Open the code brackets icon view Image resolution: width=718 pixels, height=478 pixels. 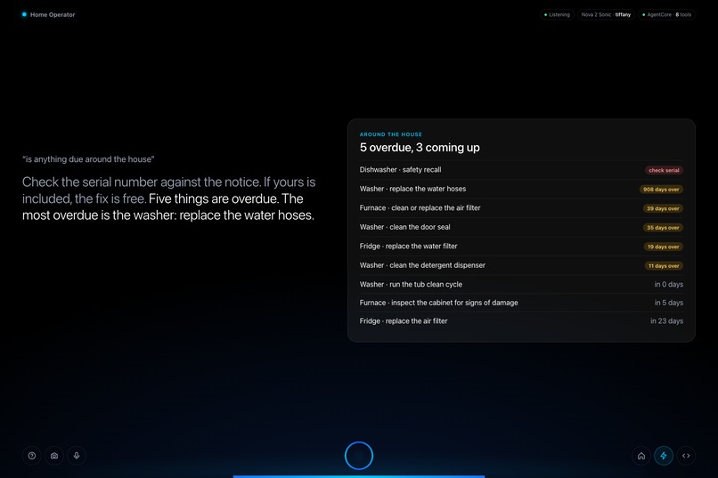click(x=686, y=456)
